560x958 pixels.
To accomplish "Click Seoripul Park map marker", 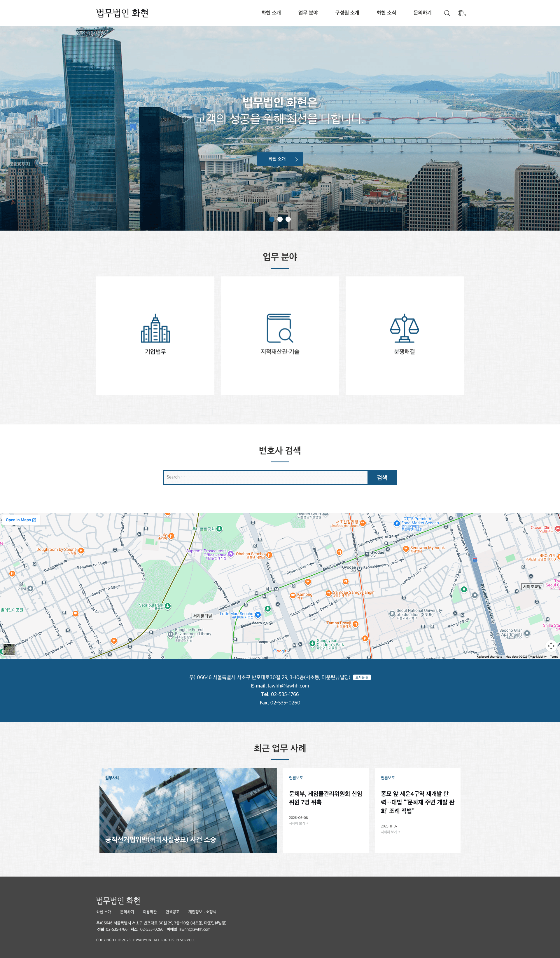I will click(x=167, y=606).
